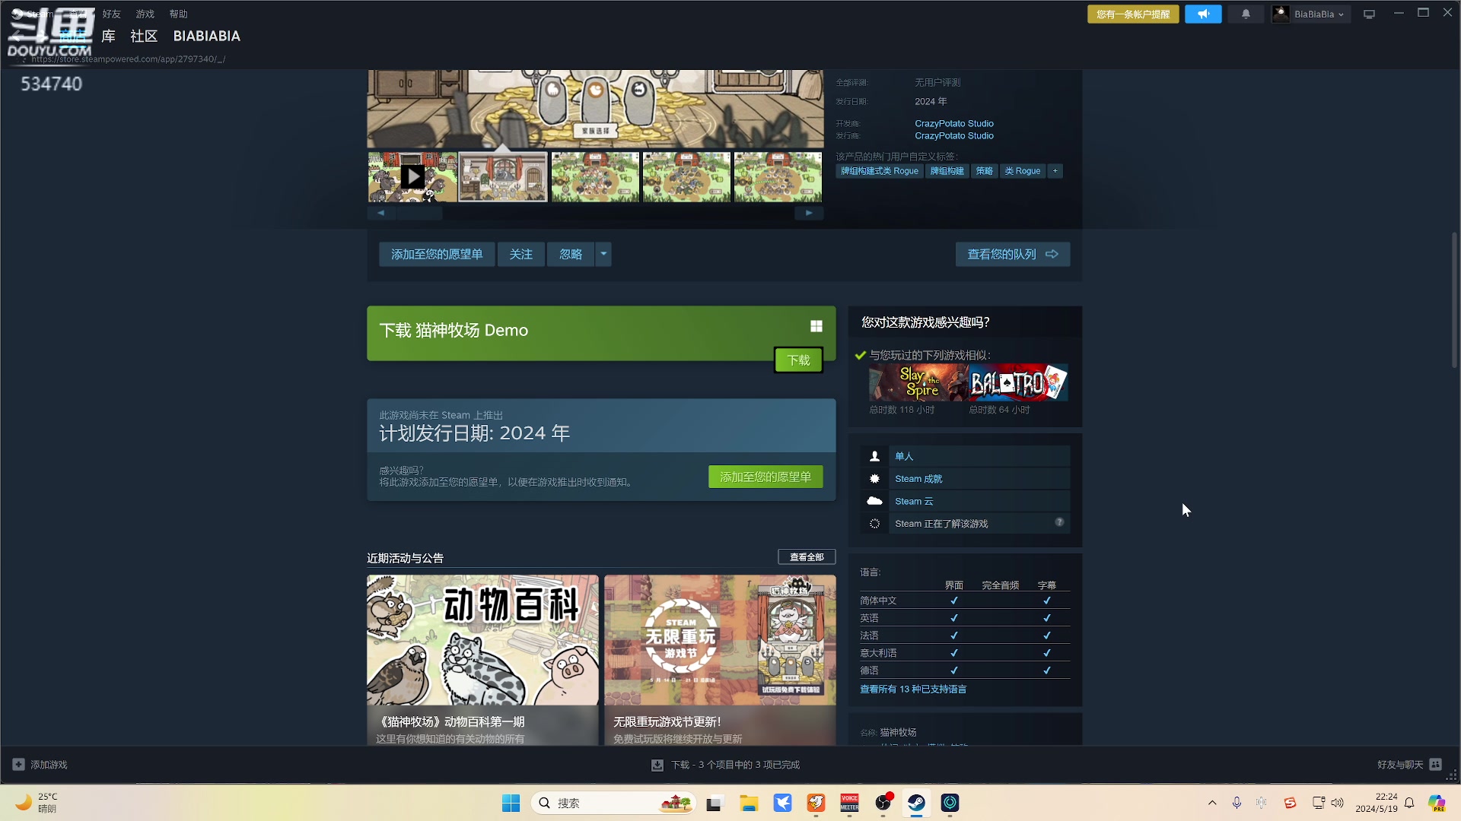Image resolution: width=1461 pixels, height=821 pixels.
Task: Open the Copilot icon in taskbar corner
Action: coord(1437,803)
